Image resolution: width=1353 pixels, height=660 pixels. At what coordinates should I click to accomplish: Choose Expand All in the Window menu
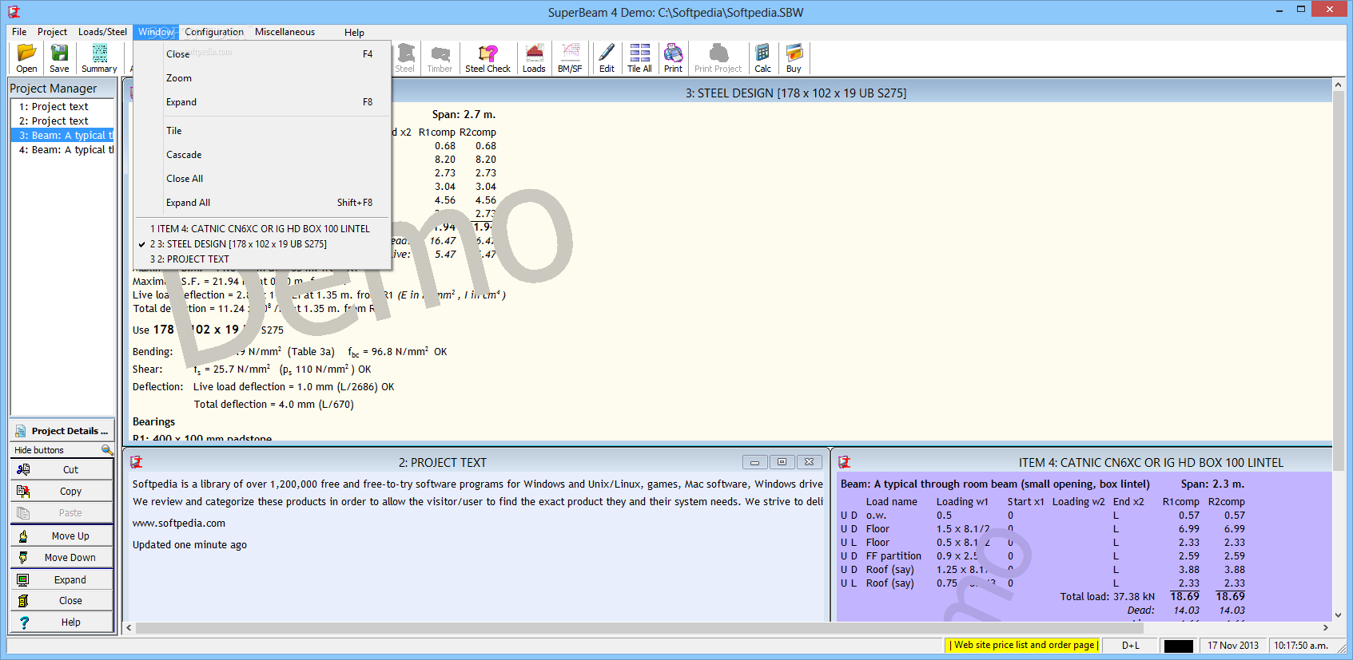262,203
